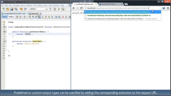Click Find Next Occurrence icon
Image resolution: width=171 pixels, height=96 pixels.
pos(36,17)
